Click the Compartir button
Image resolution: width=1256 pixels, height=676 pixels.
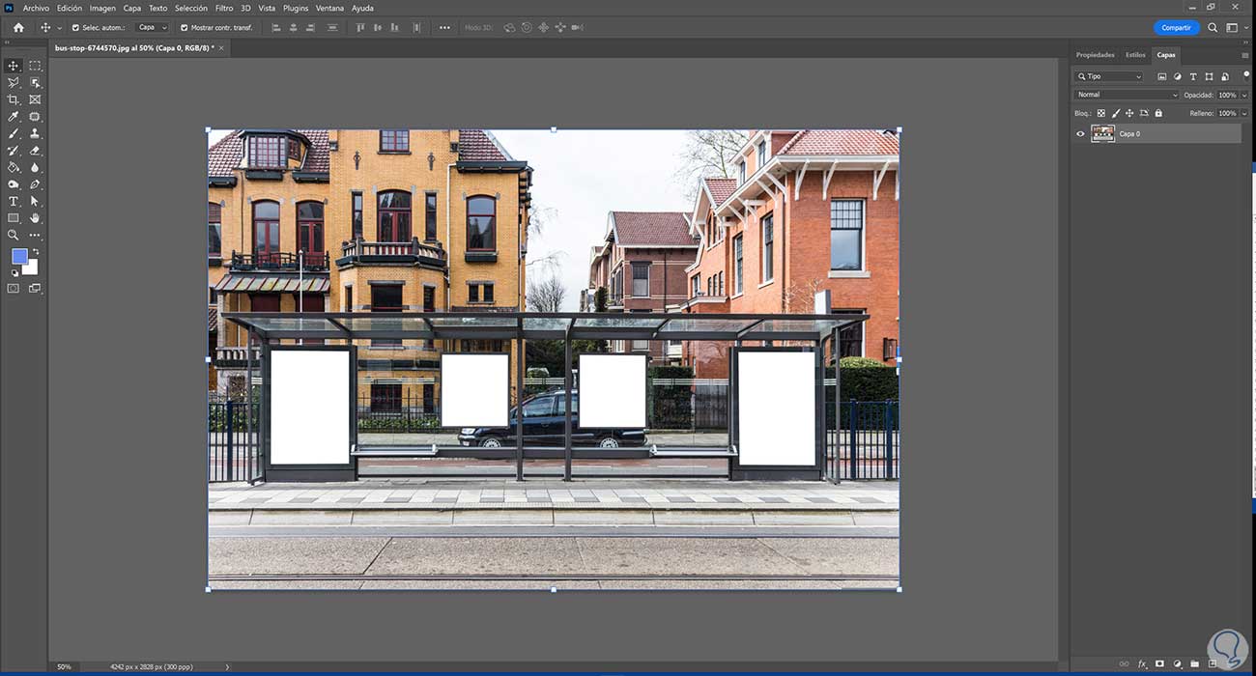click(1176, 28)
